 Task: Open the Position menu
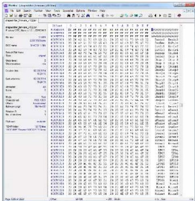tap(38, 10)
